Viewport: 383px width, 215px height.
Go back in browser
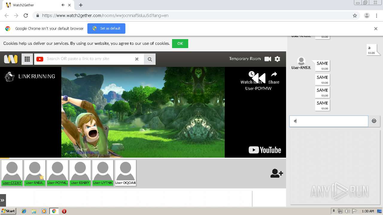(7, 16)
